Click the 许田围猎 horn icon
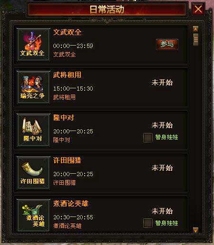Viewport: 214px width, 245px height. coord(33,173)
